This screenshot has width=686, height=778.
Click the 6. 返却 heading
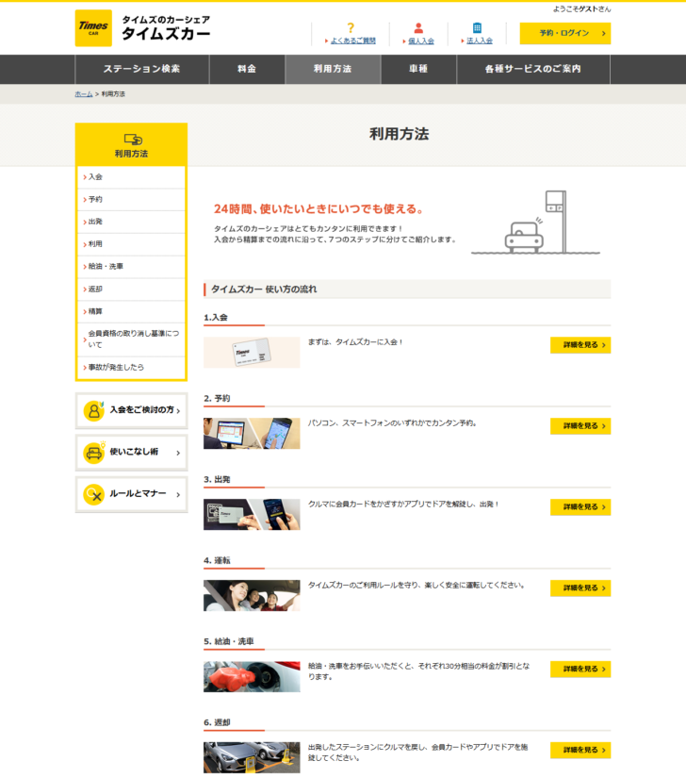pyautogui.click(x=217, y=722)
